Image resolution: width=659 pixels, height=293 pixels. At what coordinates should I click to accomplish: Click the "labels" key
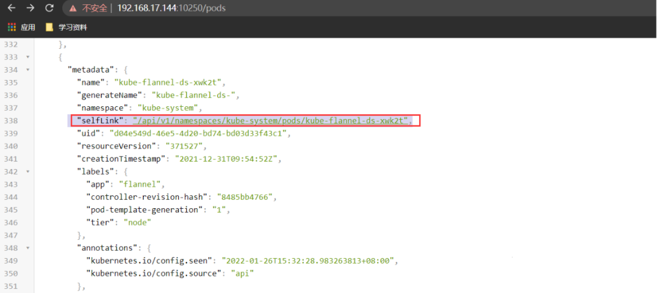pos(95,172)
